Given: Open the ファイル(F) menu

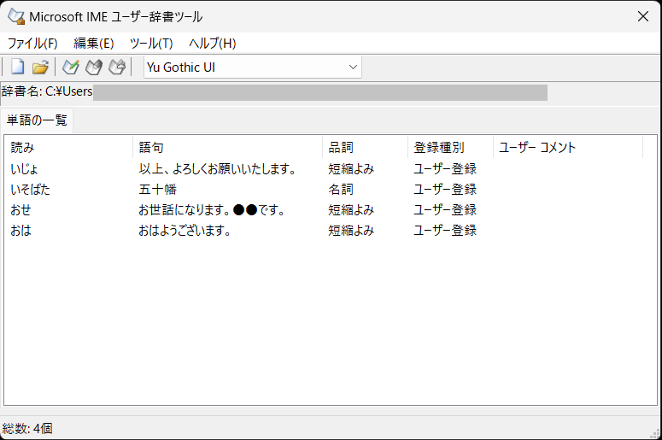Looking at the screenshot, I should point(32,43).
